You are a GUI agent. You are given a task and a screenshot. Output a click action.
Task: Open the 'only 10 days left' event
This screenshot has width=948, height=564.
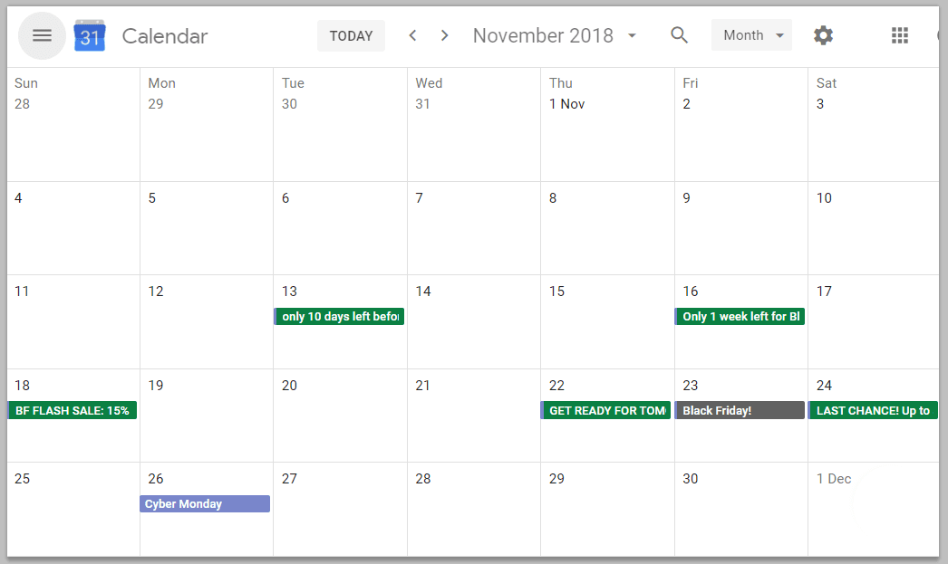(339, 317)
